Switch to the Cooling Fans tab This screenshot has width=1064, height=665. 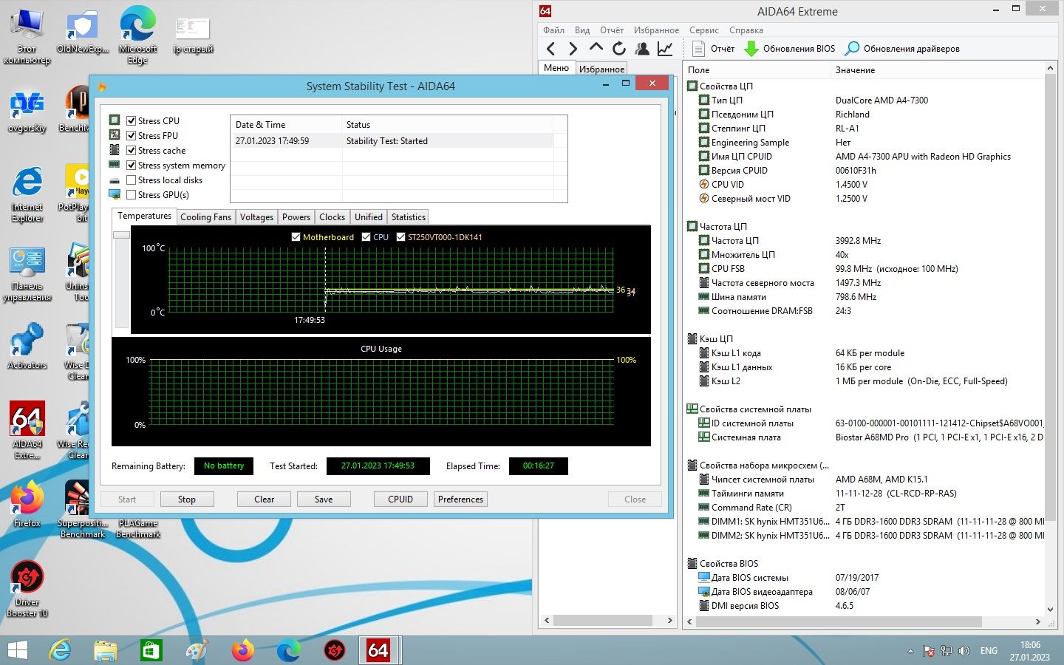[x=205, y=217]
